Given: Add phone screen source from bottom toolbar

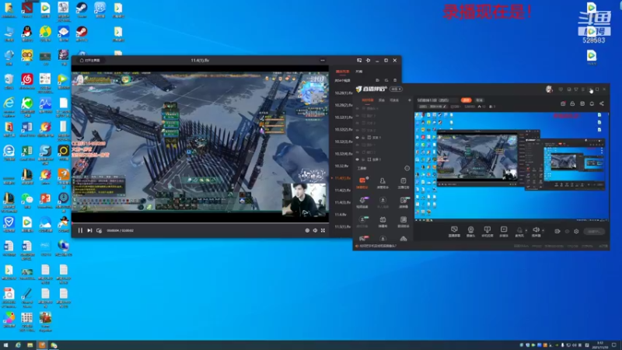Looking at the screenshot, I should [x=487, y=231].
